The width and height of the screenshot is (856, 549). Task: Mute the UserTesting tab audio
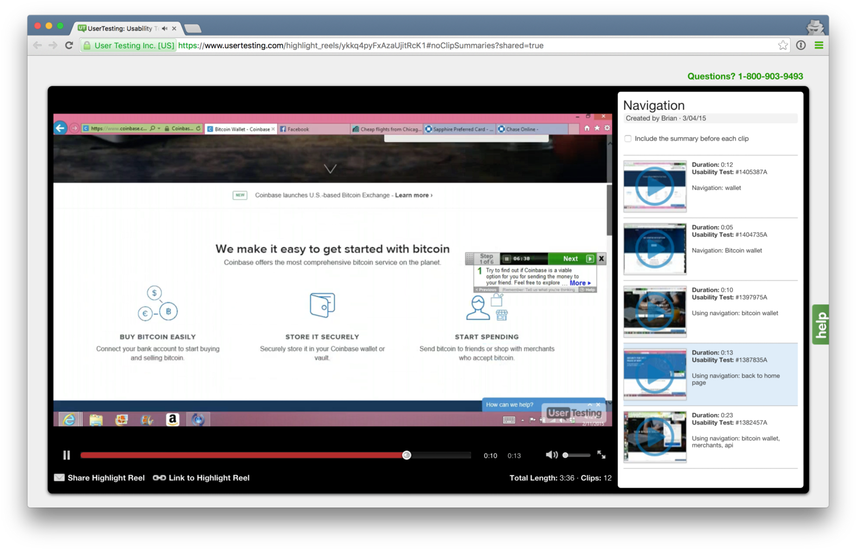coord(164,29)
